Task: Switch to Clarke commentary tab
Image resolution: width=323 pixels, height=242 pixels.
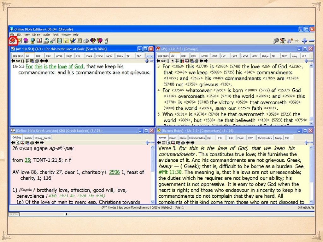Action: [x=183, y=138]
